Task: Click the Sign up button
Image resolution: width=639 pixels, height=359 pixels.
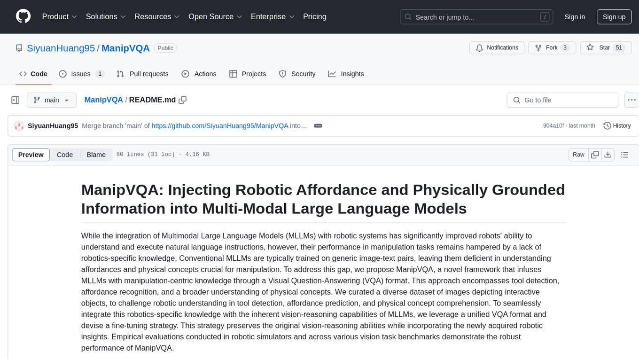Action: [614, 17]
